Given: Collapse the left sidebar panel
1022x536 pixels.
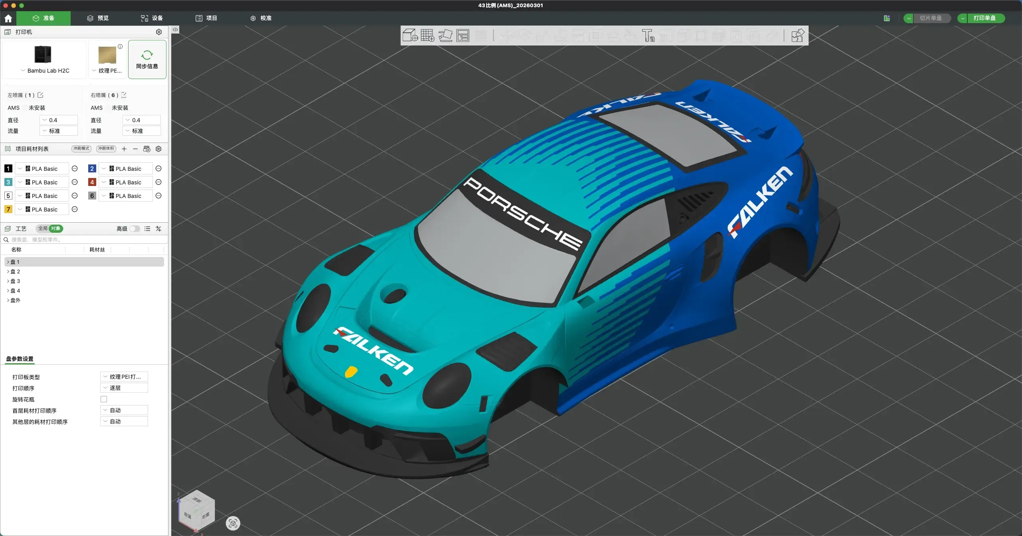Looking at the screenshot, I should click(x=175, y=30).
